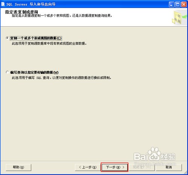Click the 下一步(N) next button

pos(115,167)
